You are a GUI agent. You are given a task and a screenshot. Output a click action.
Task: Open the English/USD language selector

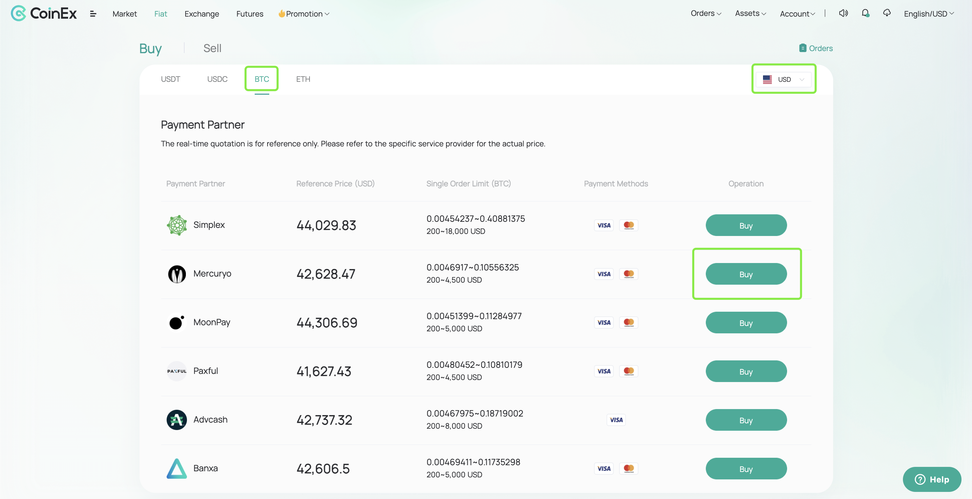(929, 14)
